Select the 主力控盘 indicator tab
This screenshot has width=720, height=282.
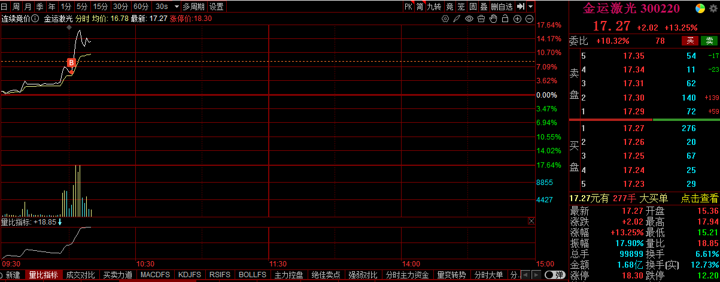(289, 275)
